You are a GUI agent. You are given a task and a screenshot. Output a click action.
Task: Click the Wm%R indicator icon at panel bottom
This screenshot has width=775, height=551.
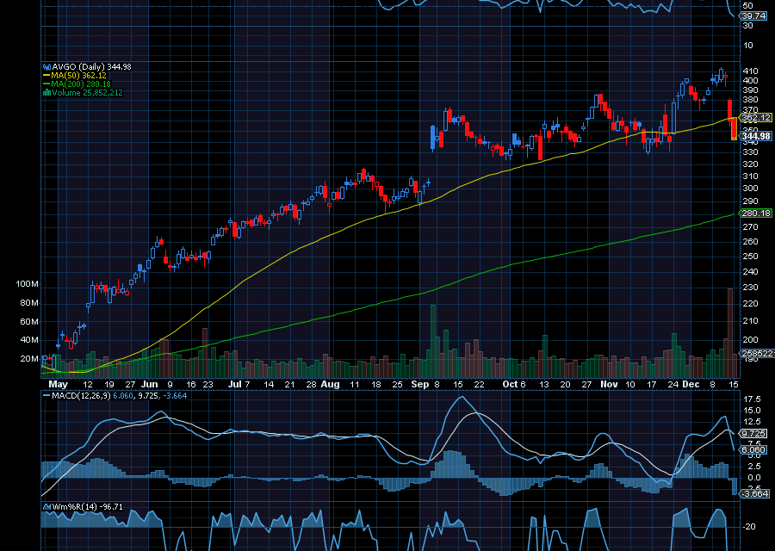[46, 507]
